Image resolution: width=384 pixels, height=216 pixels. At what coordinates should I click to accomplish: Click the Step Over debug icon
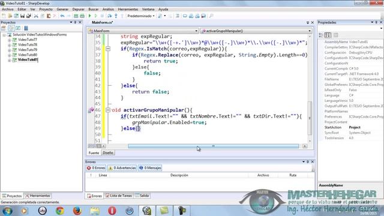[x=109, y=16]
